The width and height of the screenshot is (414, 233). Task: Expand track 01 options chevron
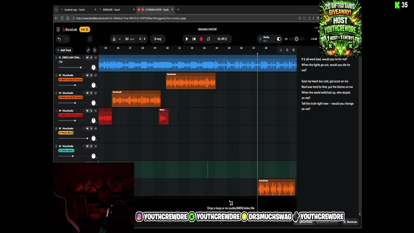pos(95,58)
